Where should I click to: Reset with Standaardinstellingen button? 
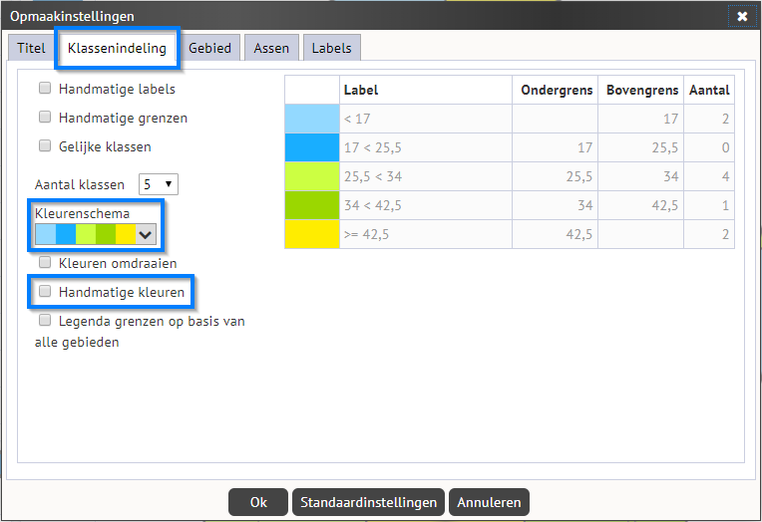(x=368, y=502)
